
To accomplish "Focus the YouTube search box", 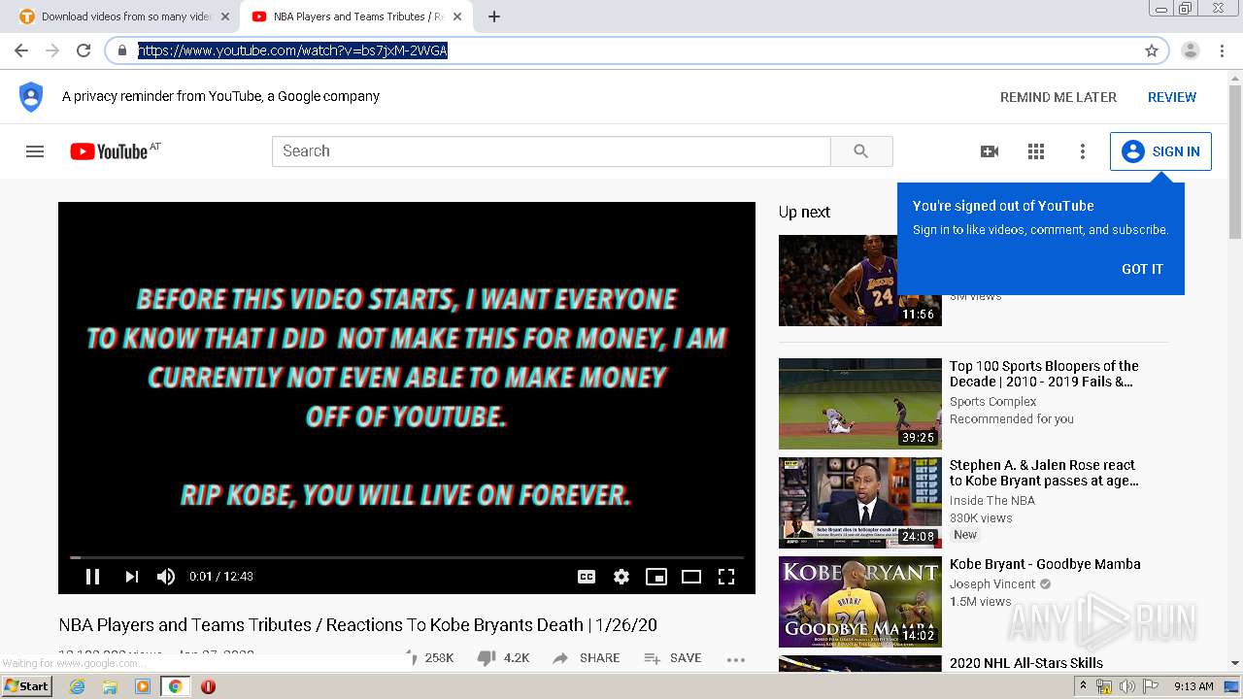I will tap(552, 151).
